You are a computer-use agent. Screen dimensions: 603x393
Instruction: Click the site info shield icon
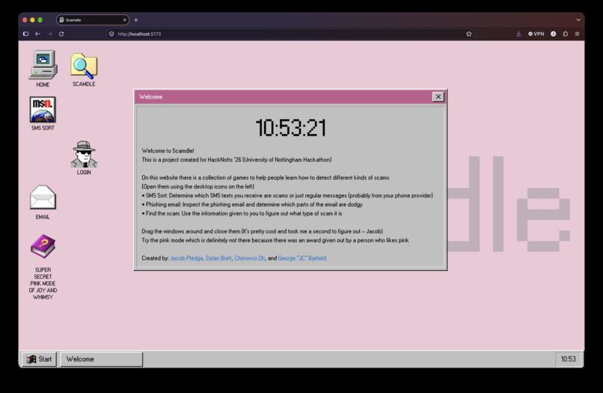[111, 34]
